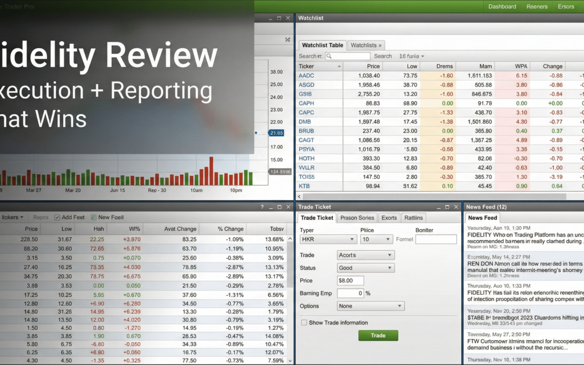584x365 pixels.
Task: Open the REN DON Almon news item
Action: [x=525, y=267]
